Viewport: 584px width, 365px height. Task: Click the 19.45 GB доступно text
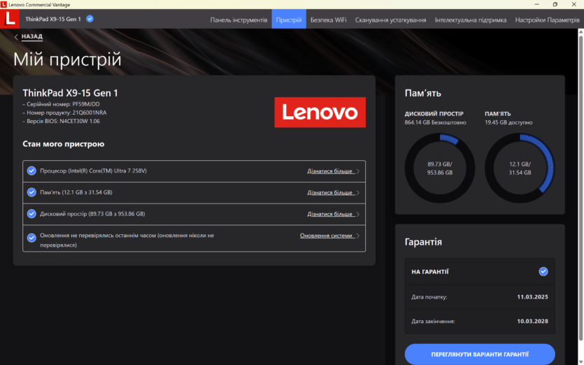(508, 122)
